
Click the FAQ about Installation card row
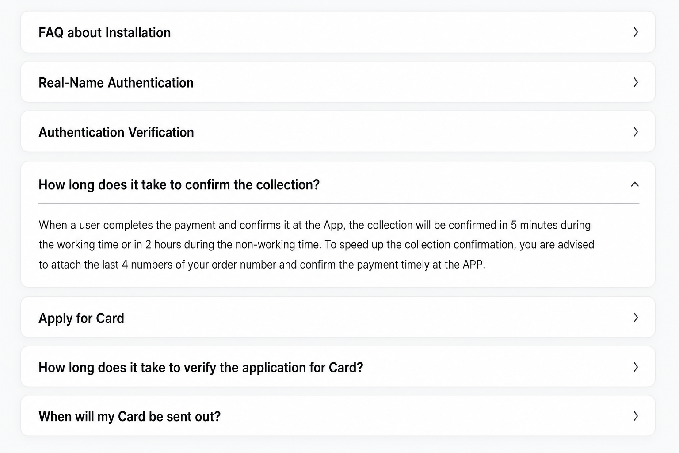338,32
